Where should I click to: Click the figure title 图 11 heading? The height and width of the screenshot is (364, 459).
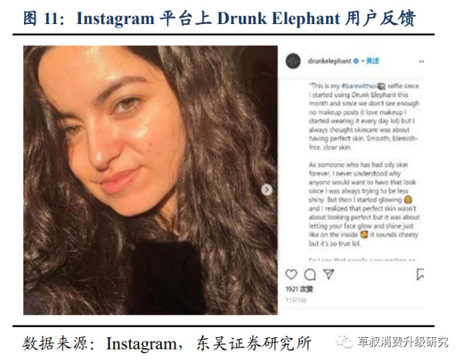[220, 18]
